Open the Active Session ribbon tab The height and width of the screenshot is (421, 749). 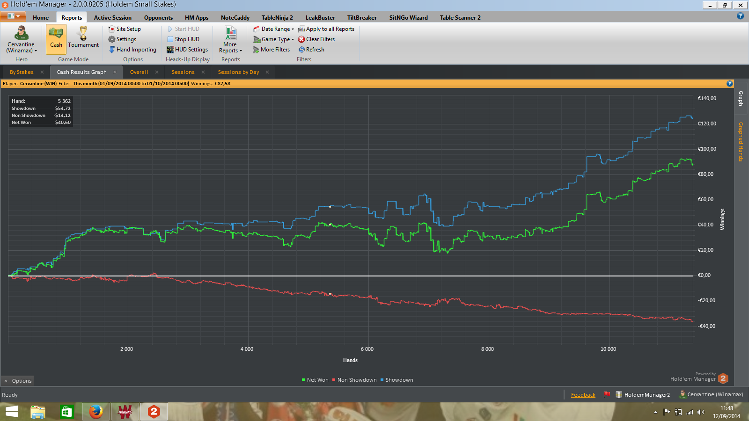113,18
